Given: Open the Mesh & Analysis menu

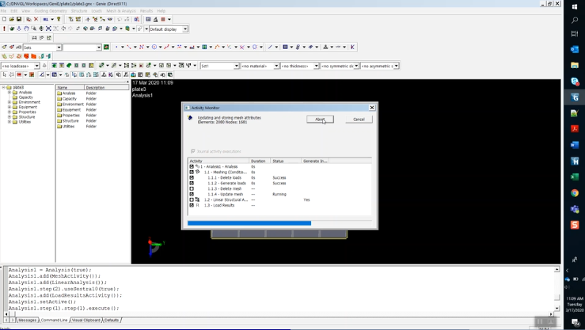Looking at the screenshot, I should click(121, 11).
